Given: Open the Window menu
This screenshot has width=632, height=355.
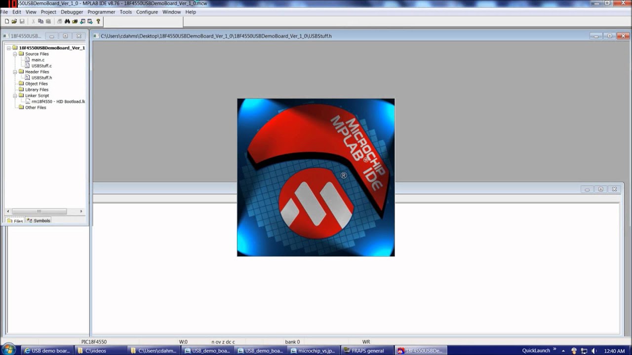Looking at the screenshot, I should (x=171, y=12).
